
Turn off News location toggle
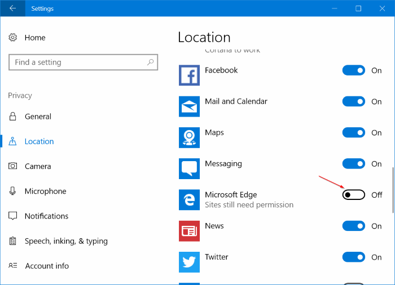[353, 226]
